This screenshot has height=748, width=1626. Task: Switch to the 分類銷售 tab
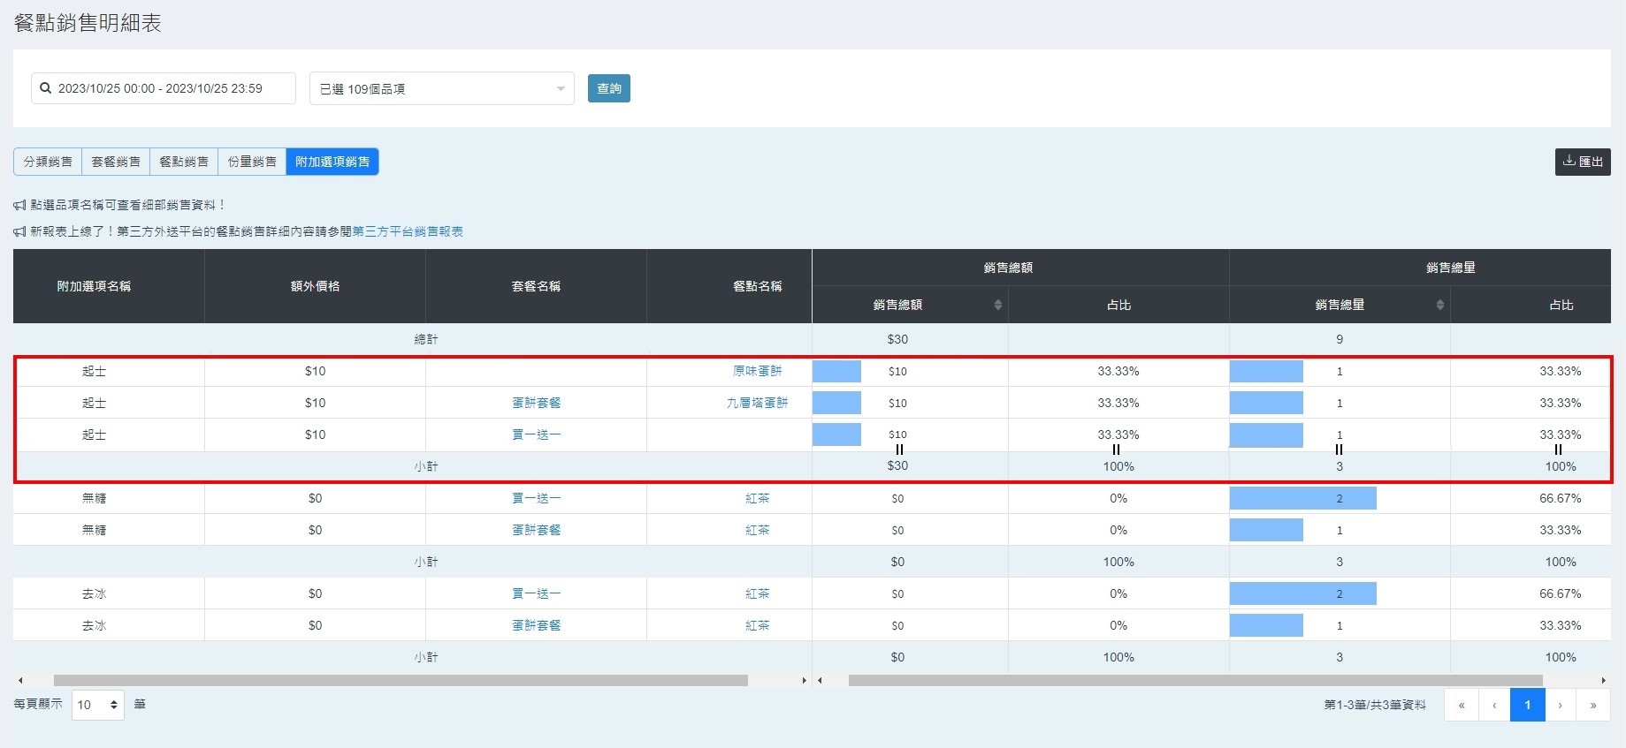(48, 162)
